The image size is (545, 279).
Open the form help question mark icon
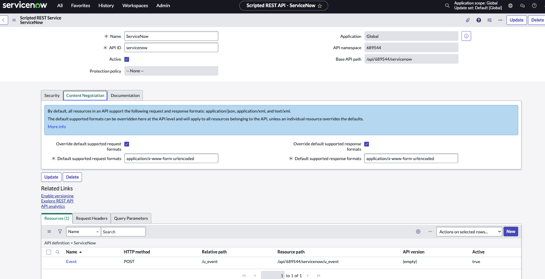point(479,20)
